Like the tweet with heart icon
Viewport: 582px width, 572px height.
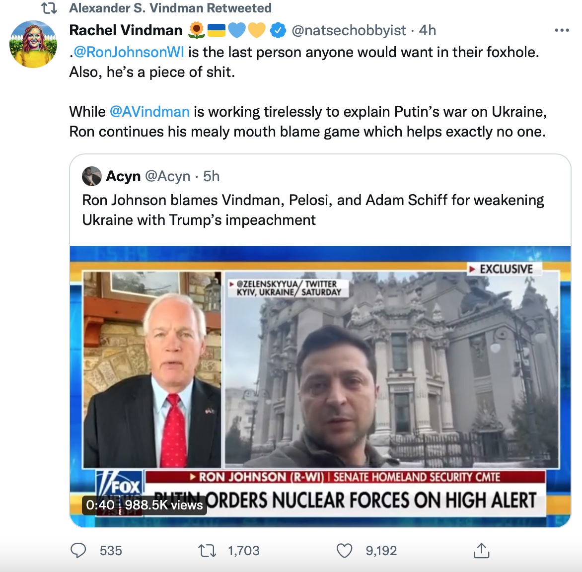pos(344,551)
